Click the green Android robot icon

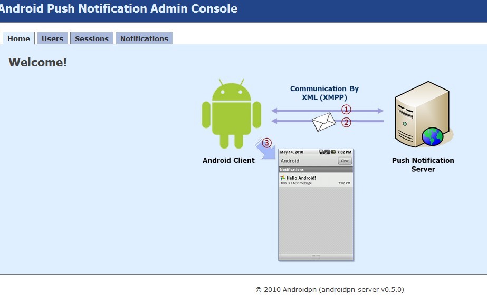pos(232,114)
